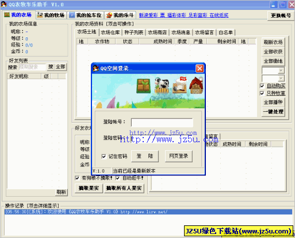Click the 全部收获 harvest all button
The width and height of the screenshot is (295, 238).
[x=273, y=52]
